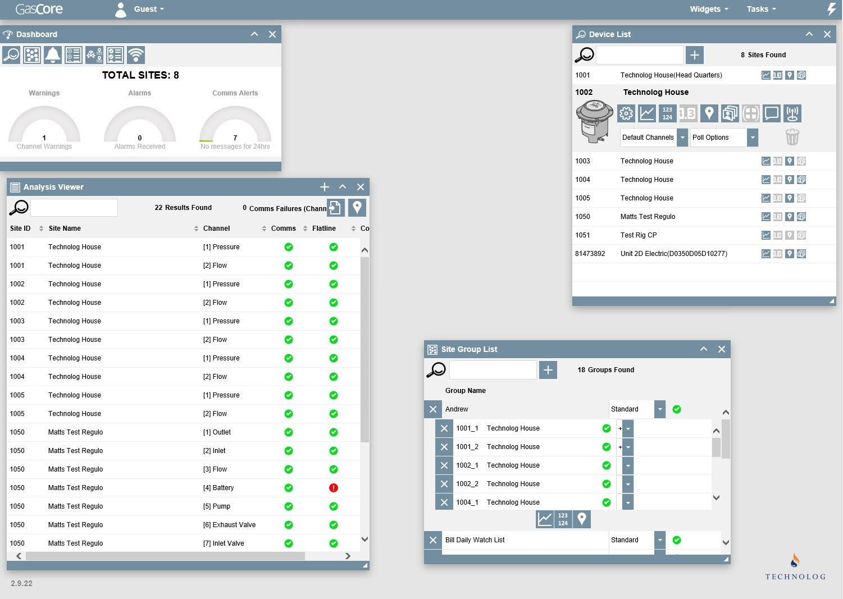Select Test Rig CP row in Device List
Screen dimensions: 843x599
pyautogui.click(x=704, y=235)
